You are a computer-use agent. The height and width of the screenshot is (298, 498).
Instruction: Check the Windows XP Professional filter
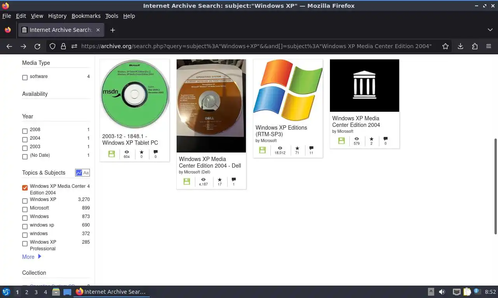(x=25, y=244)
